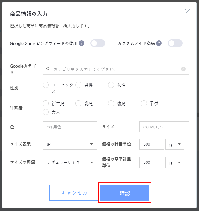The image size is (199, 211).
Task: Select the ユニセックス gender radio button
Action: (x=46, y=85)
